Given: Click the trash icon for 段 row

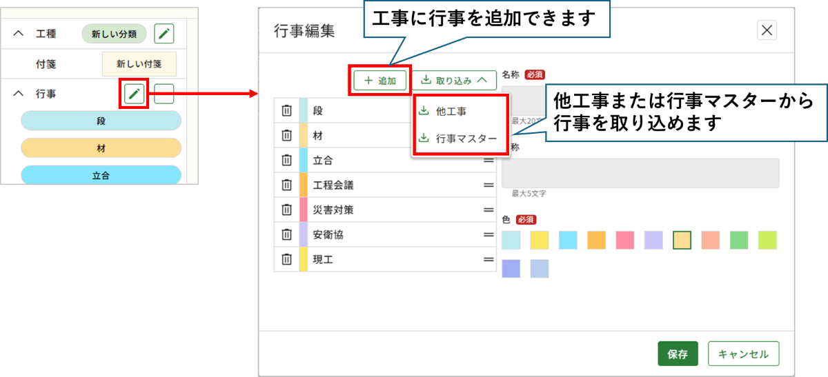Looking at the screenshot, I should point(286,111).
